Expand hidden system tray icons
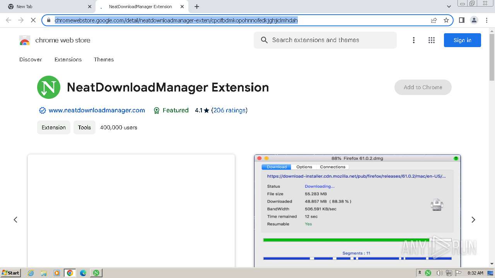Screen dimensions: 495x278 [x=420, y=273]
